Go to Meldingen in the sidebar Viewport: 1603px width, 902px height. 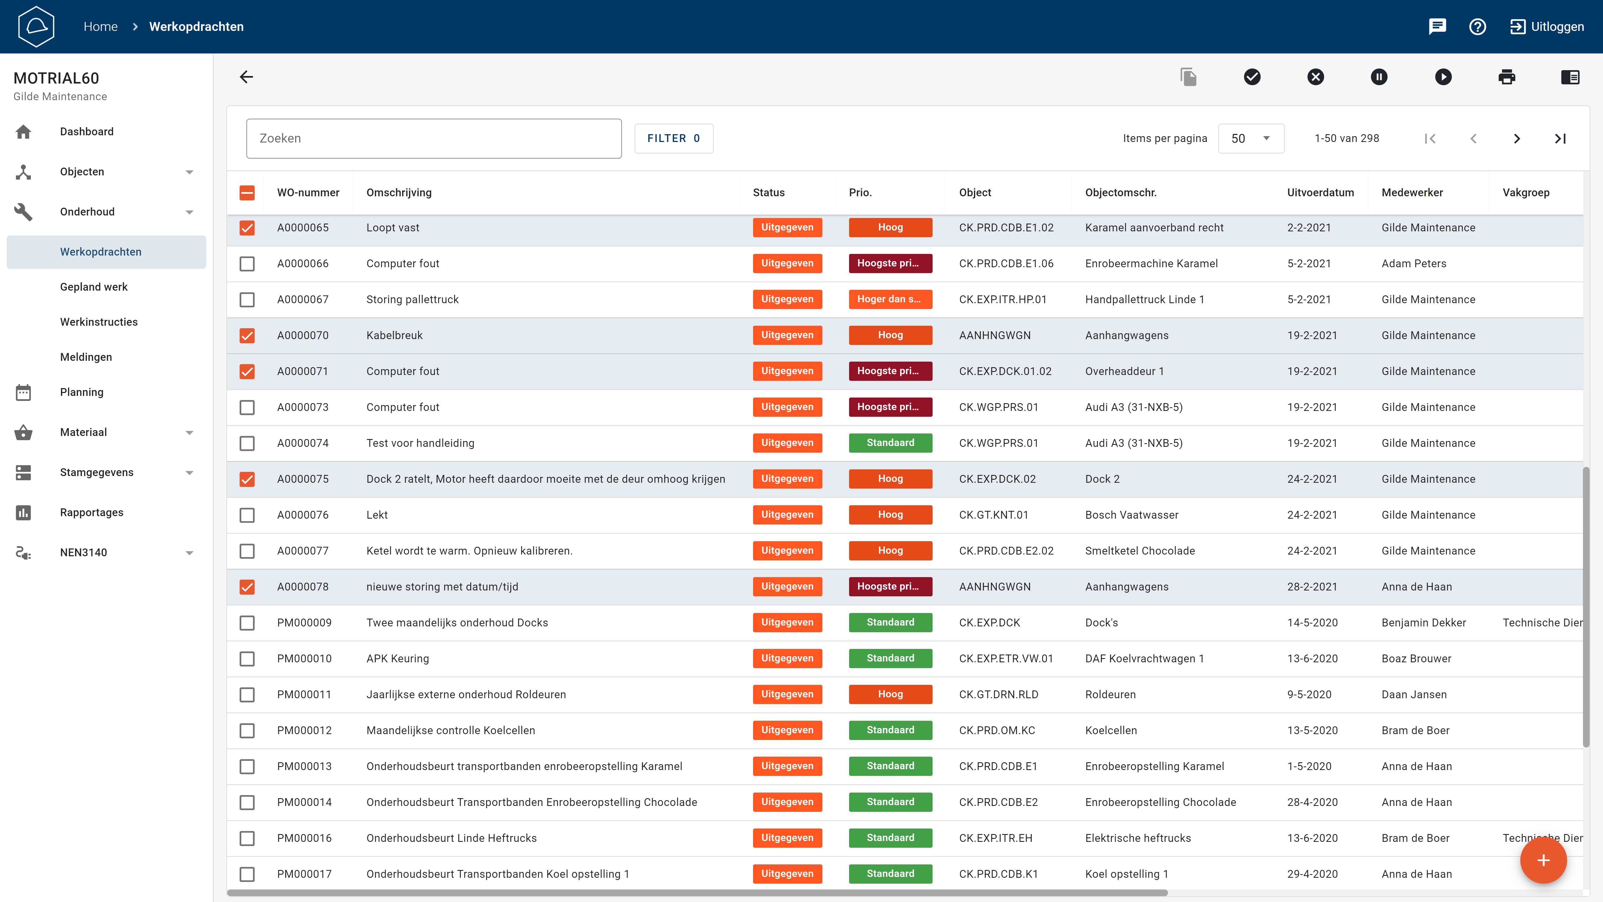click(86, 357)
